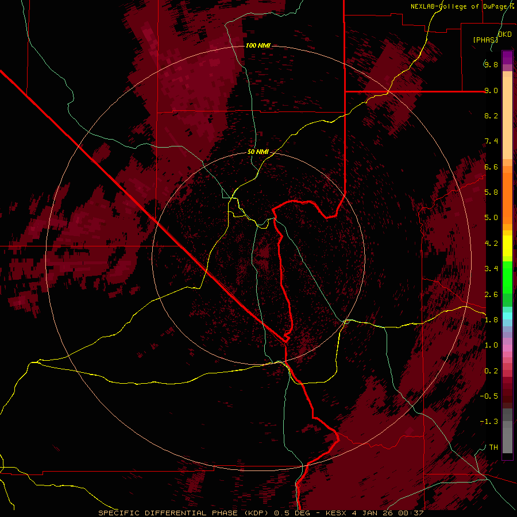Select the 6.6 value on color scale

pyautogui.click(x=491, y=167)
